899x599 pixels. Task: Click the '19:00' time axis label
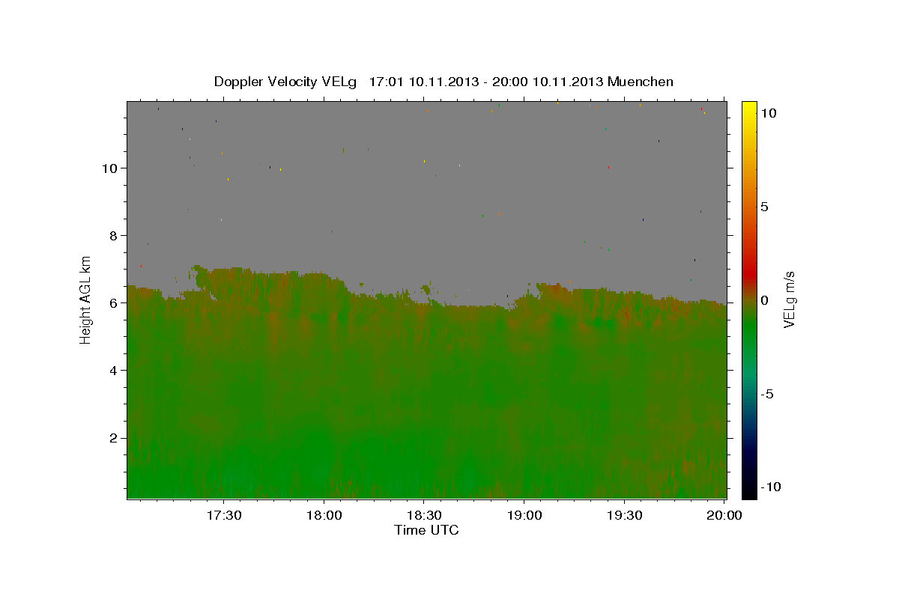coord(524,516)
